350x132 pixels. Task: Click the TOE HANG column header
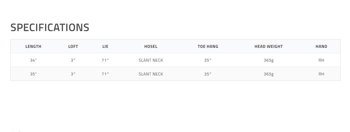click(x=208, y=46)
